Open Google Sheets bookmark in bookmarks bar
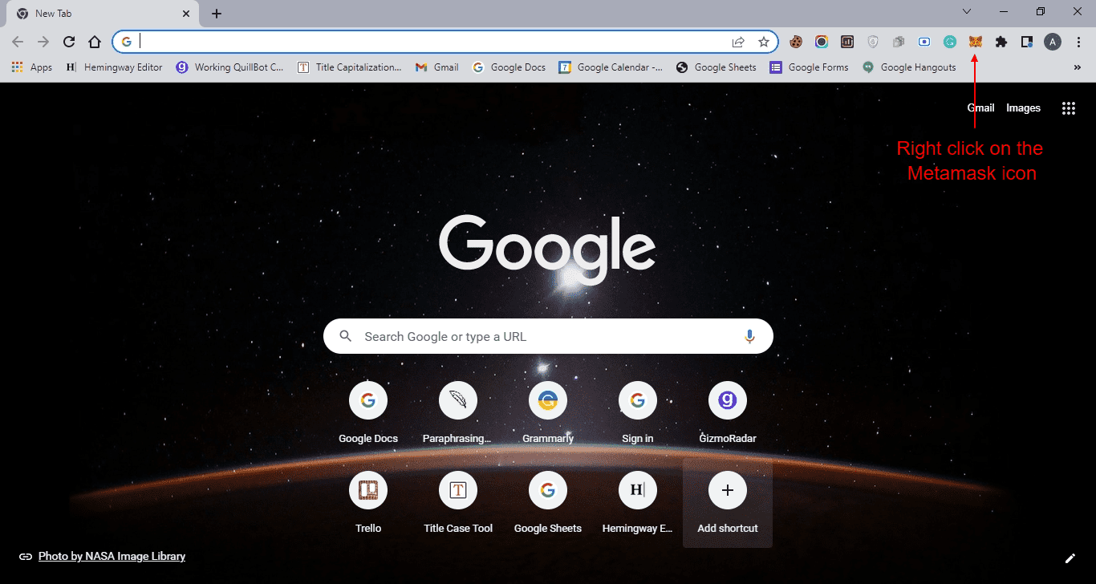The image size is (1096, 584). [716, 67]
